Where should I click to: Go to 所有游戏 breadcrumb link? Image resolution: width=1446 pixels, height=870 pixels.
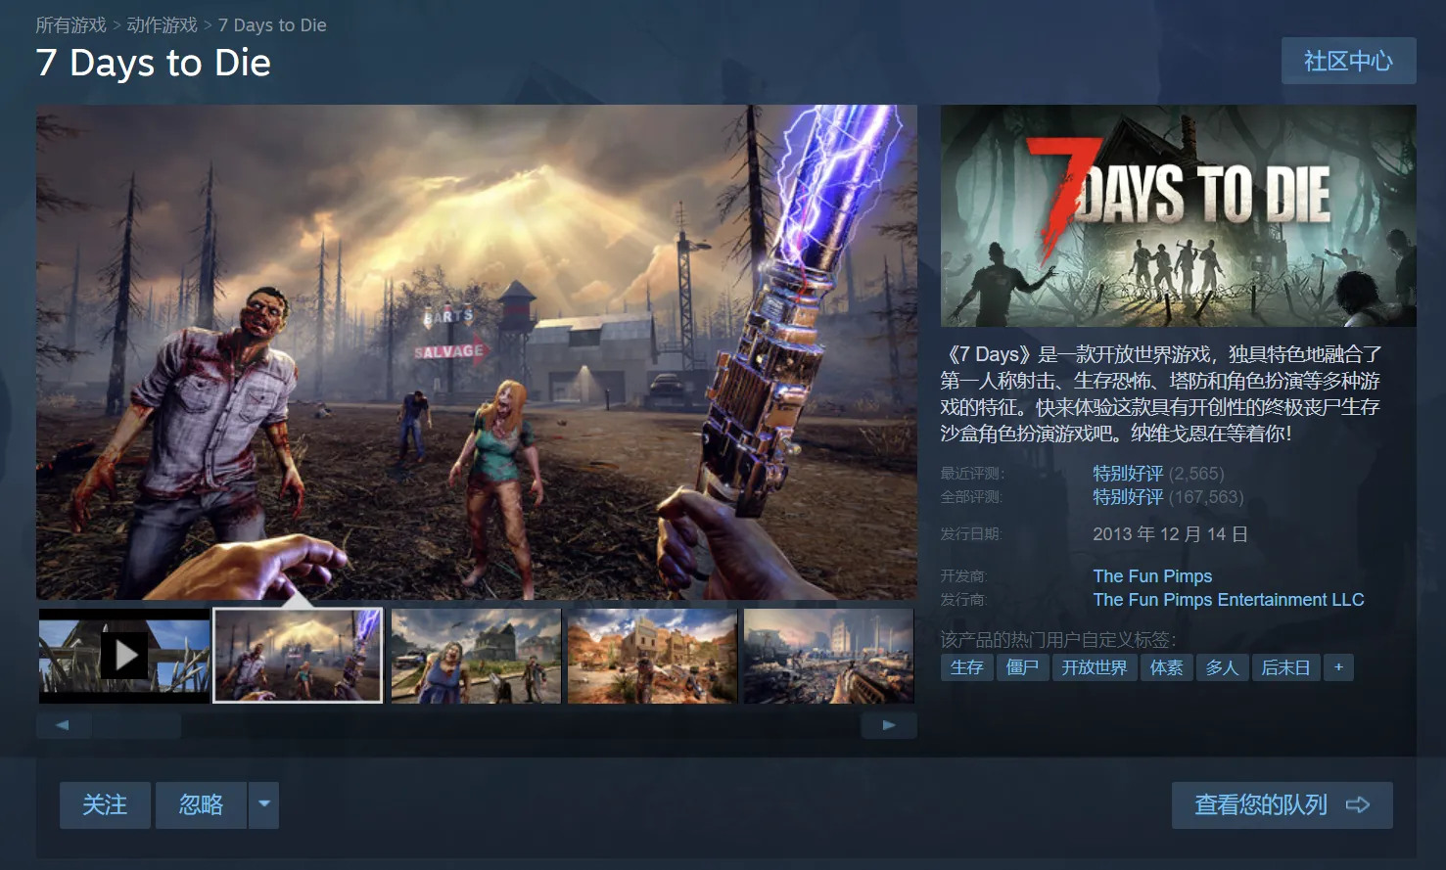[70, 25]
